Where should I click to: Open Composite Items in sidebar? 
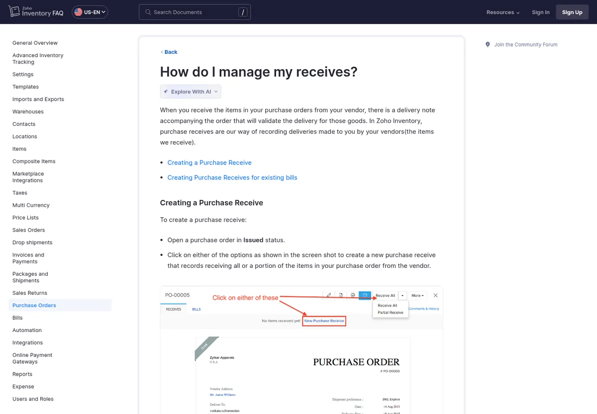[x=34, y=162]
